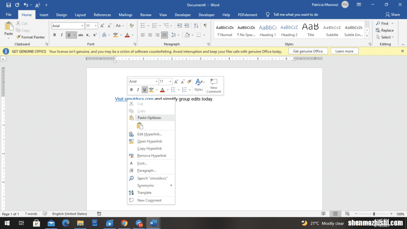407x229 pixels.
Task: Switch to Web Layout view in the status bar
Action: coord(347,213)
